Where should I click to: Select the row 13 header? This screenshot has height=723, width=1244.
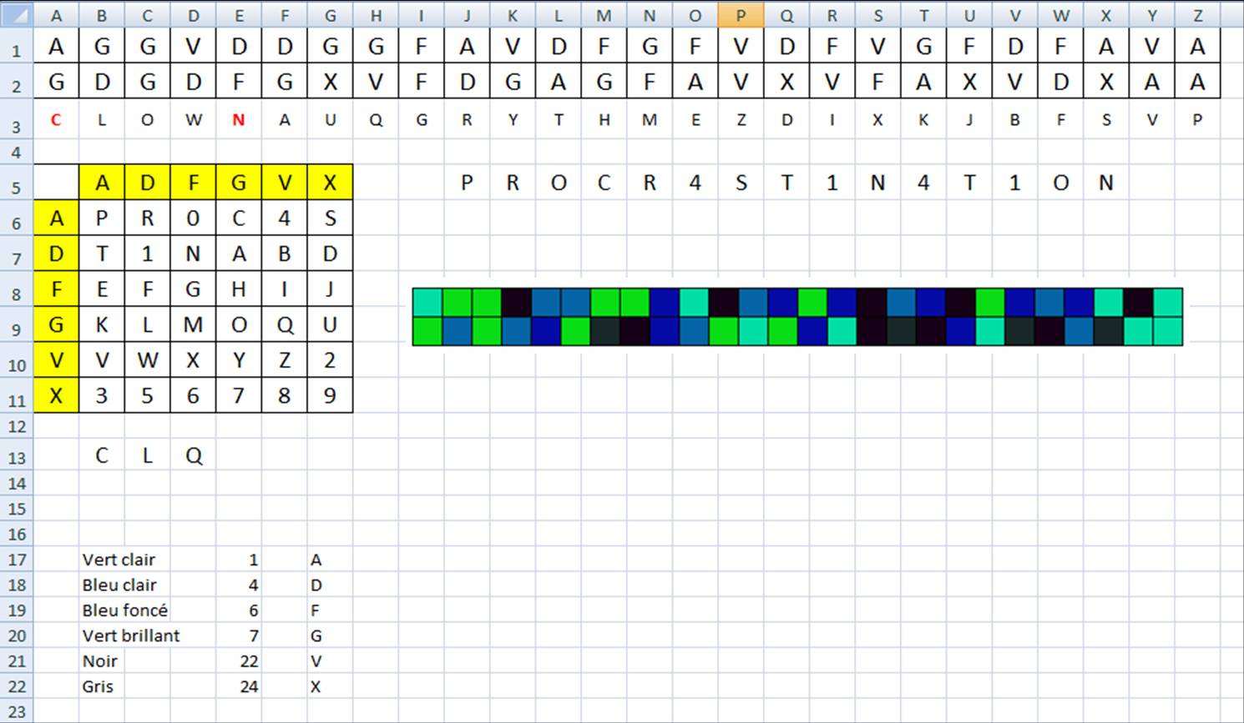[17, 457]
